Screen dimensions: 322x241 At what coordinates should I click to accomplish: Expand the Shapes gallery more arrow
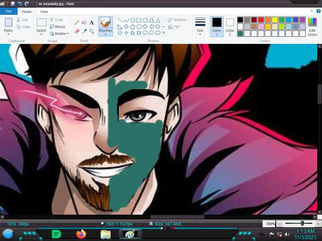(164, 33)
